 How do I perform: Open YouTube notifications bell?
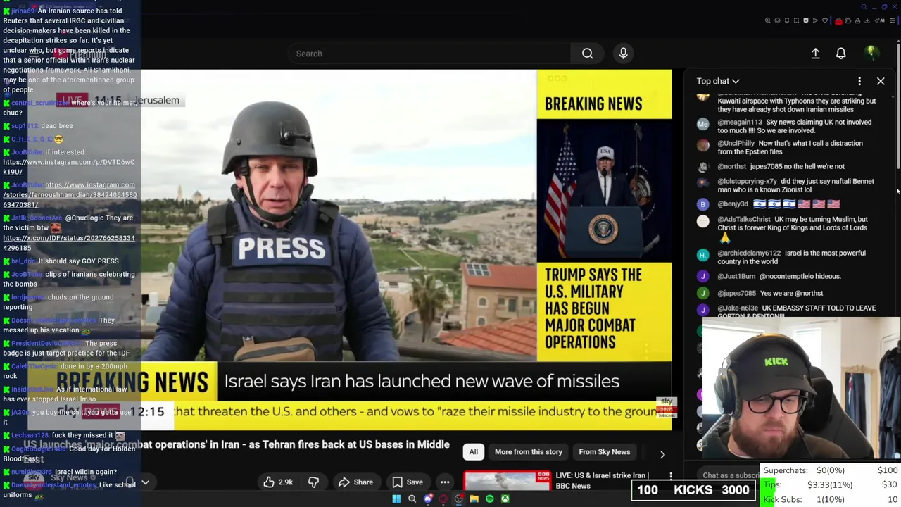pos(840,54)
